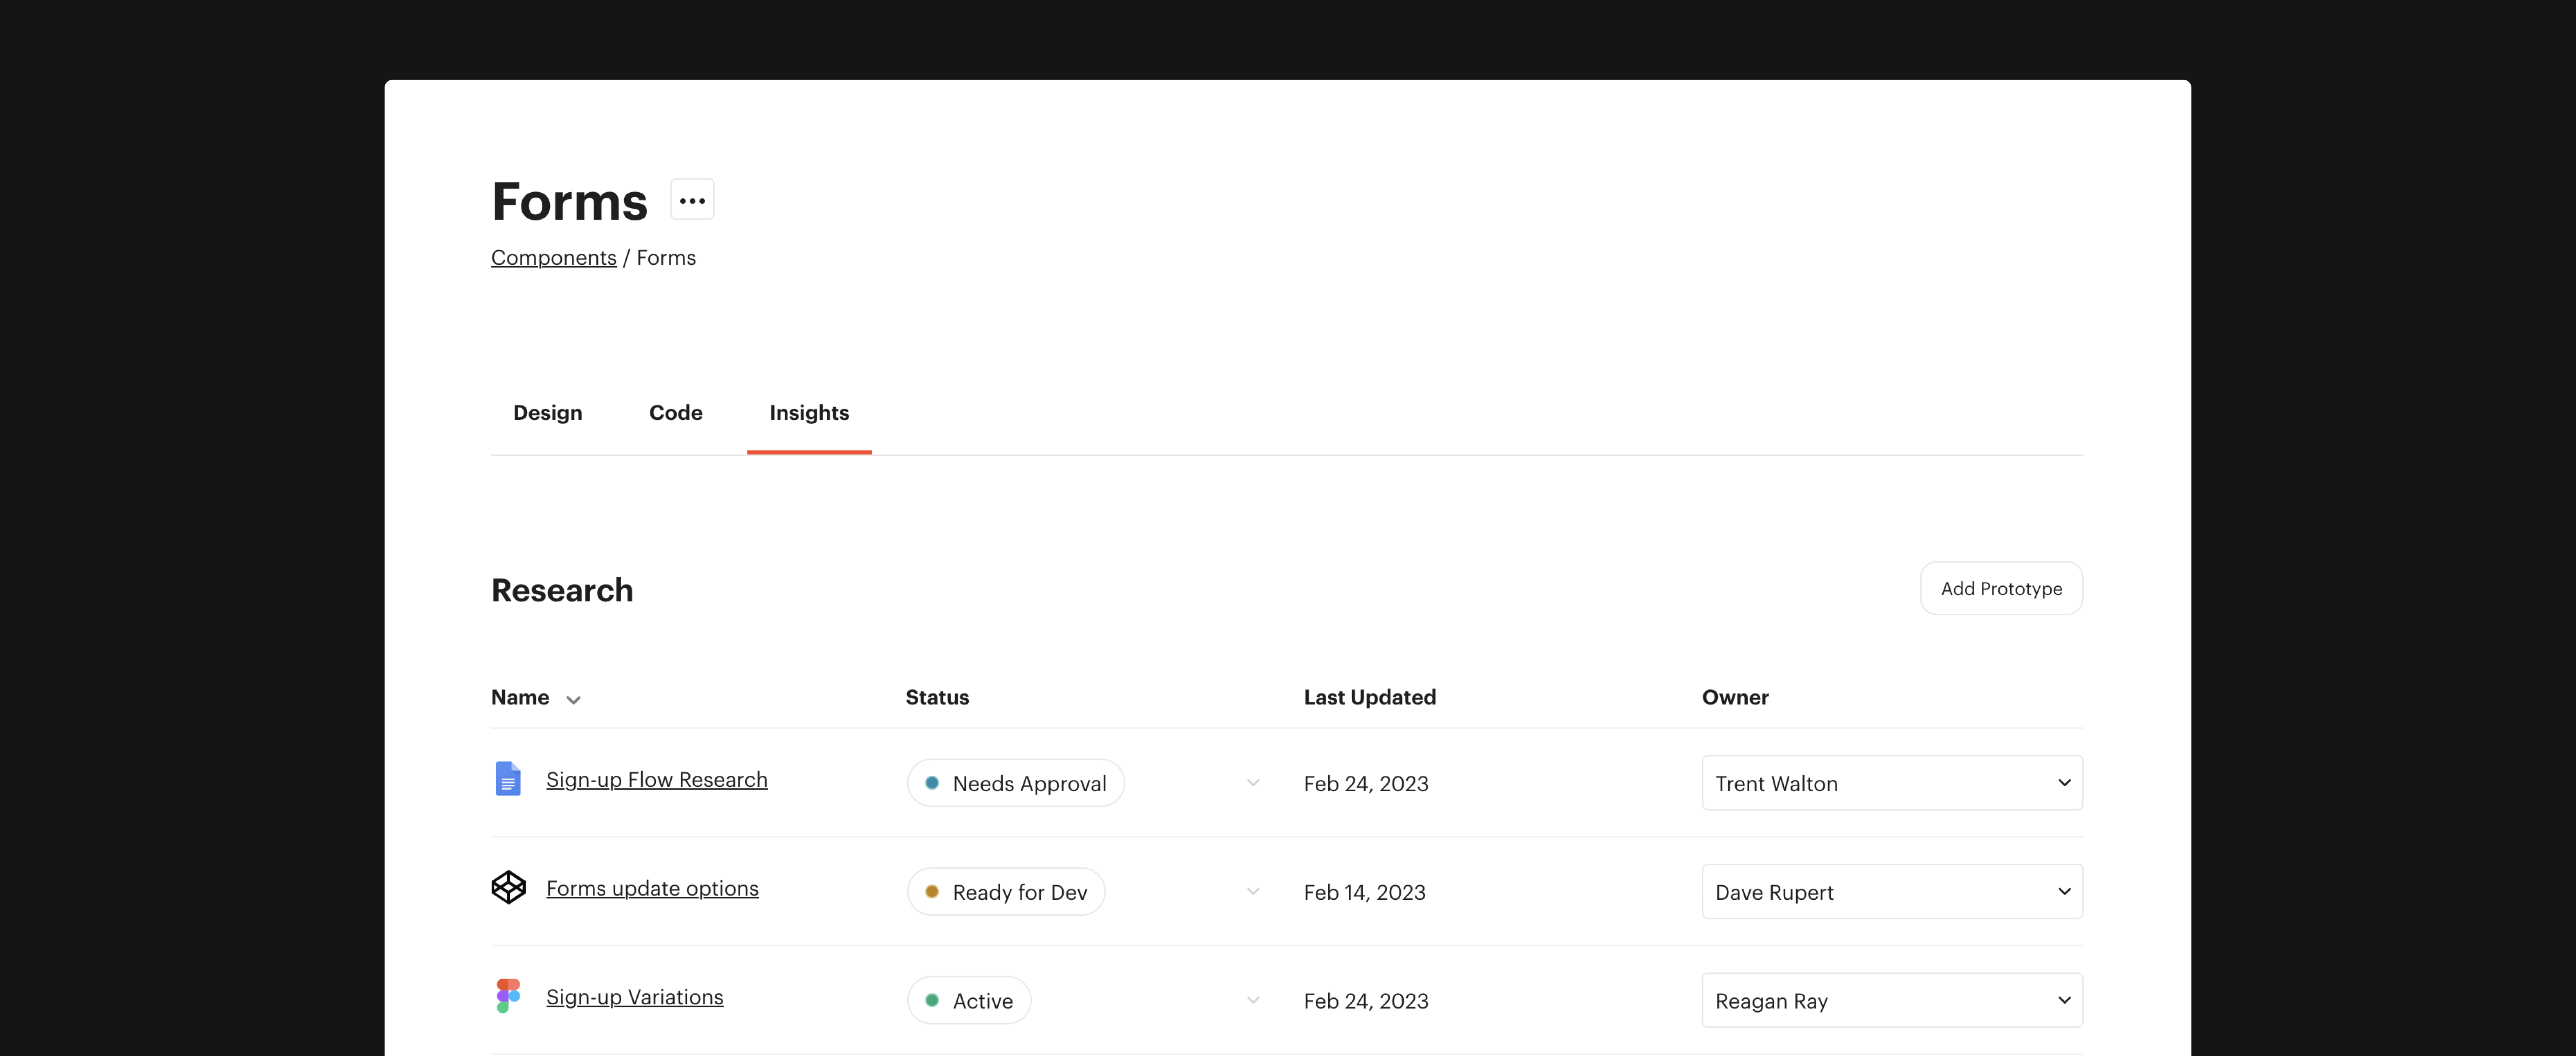Viewport: 2576px width, 1056px height.
Task: Open the Forms more options ellipsis menu
Action: (x=692, y=200)
